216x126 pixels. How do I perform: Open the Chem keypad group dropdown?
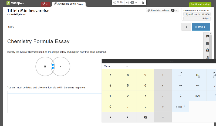tap(116, 66)
